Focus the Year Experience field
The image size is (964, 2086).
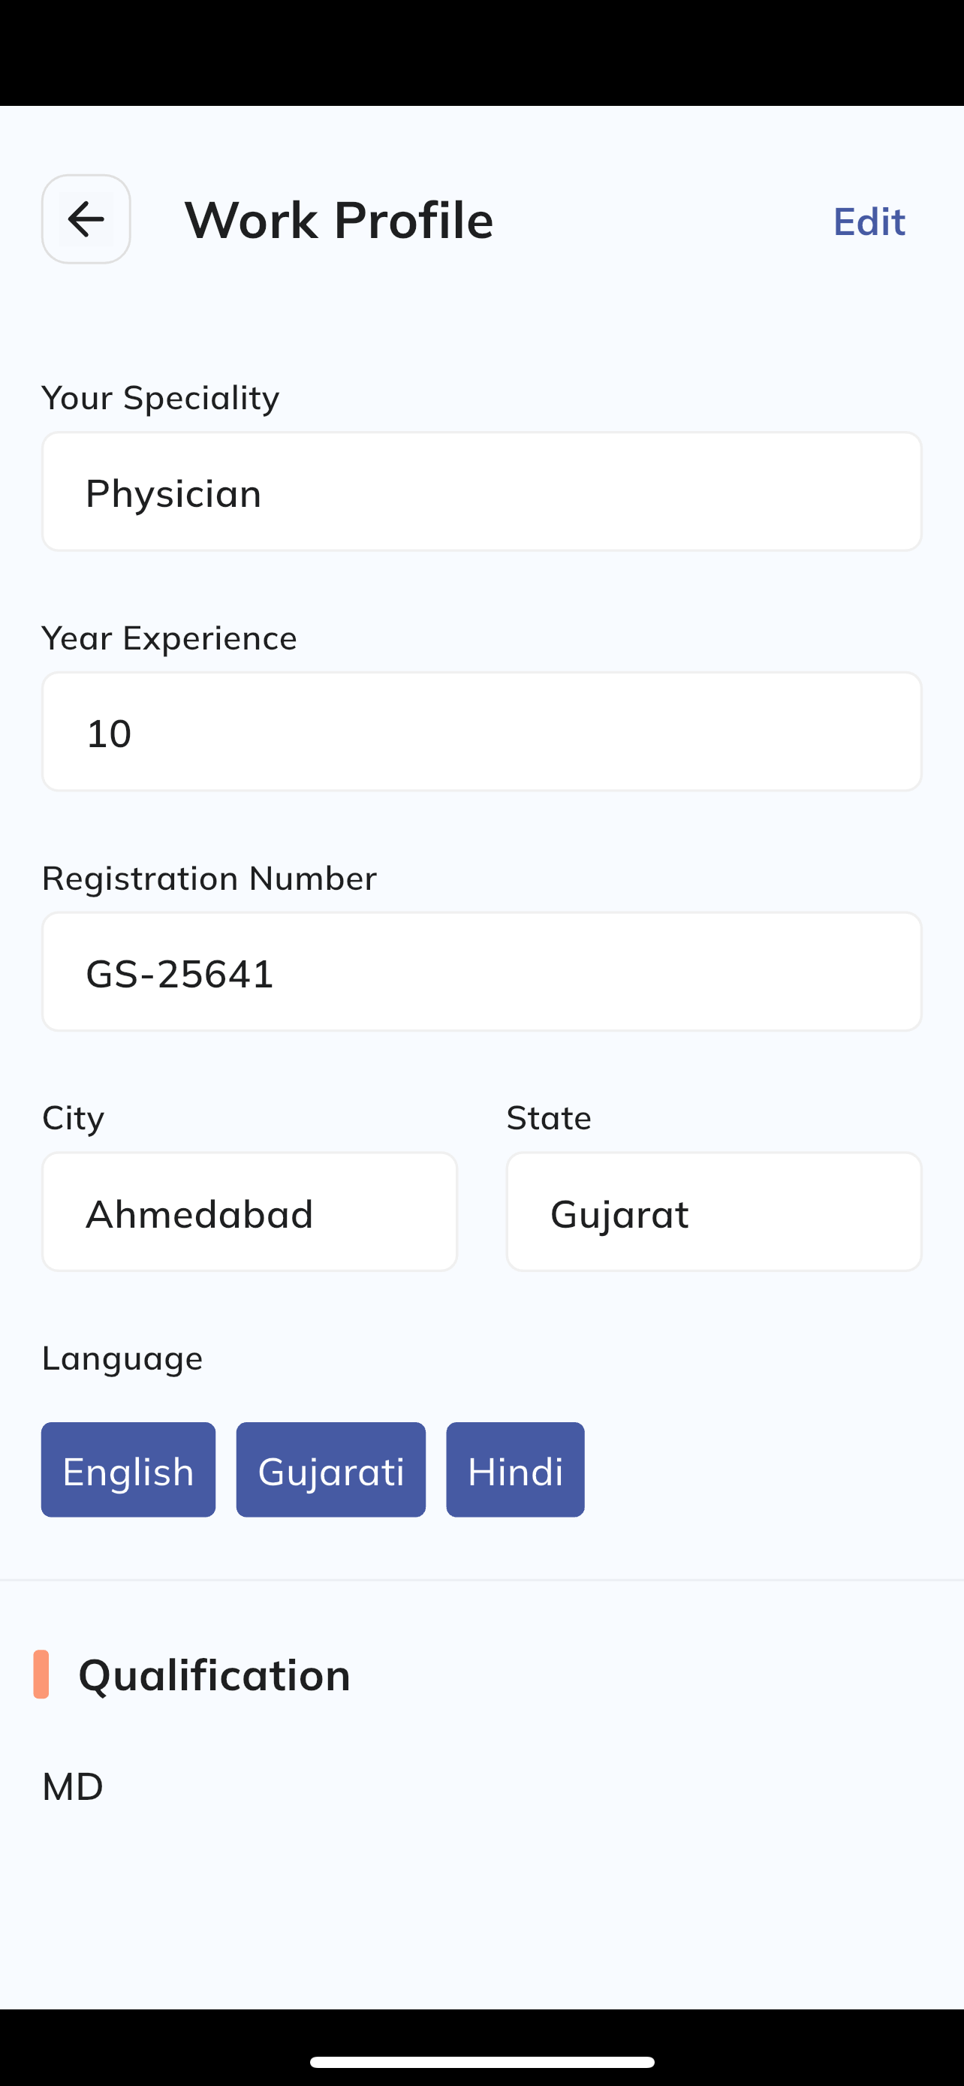tap(481, 731)
